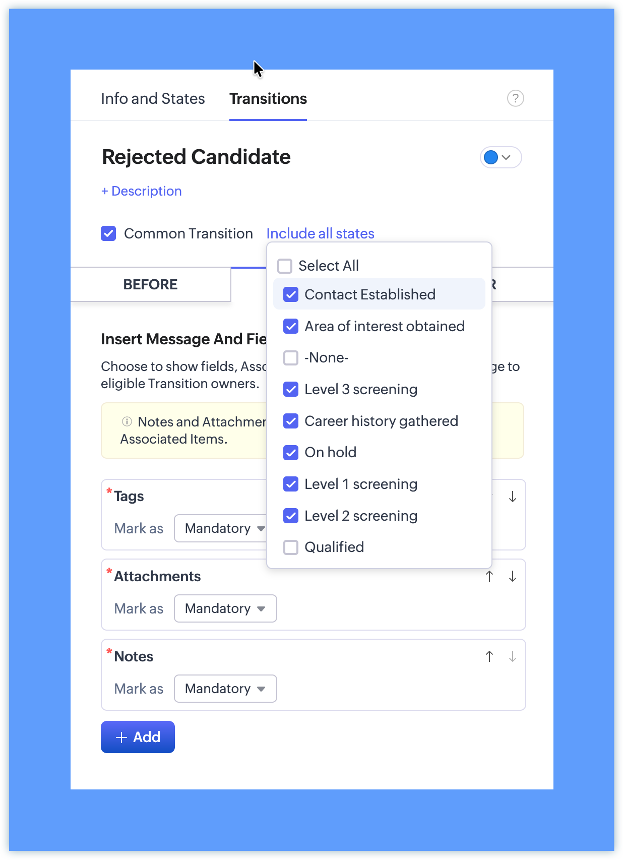This screenshot has height=860, width=623.
Task: Move the Notes field up
Action: tap(489, 656)
